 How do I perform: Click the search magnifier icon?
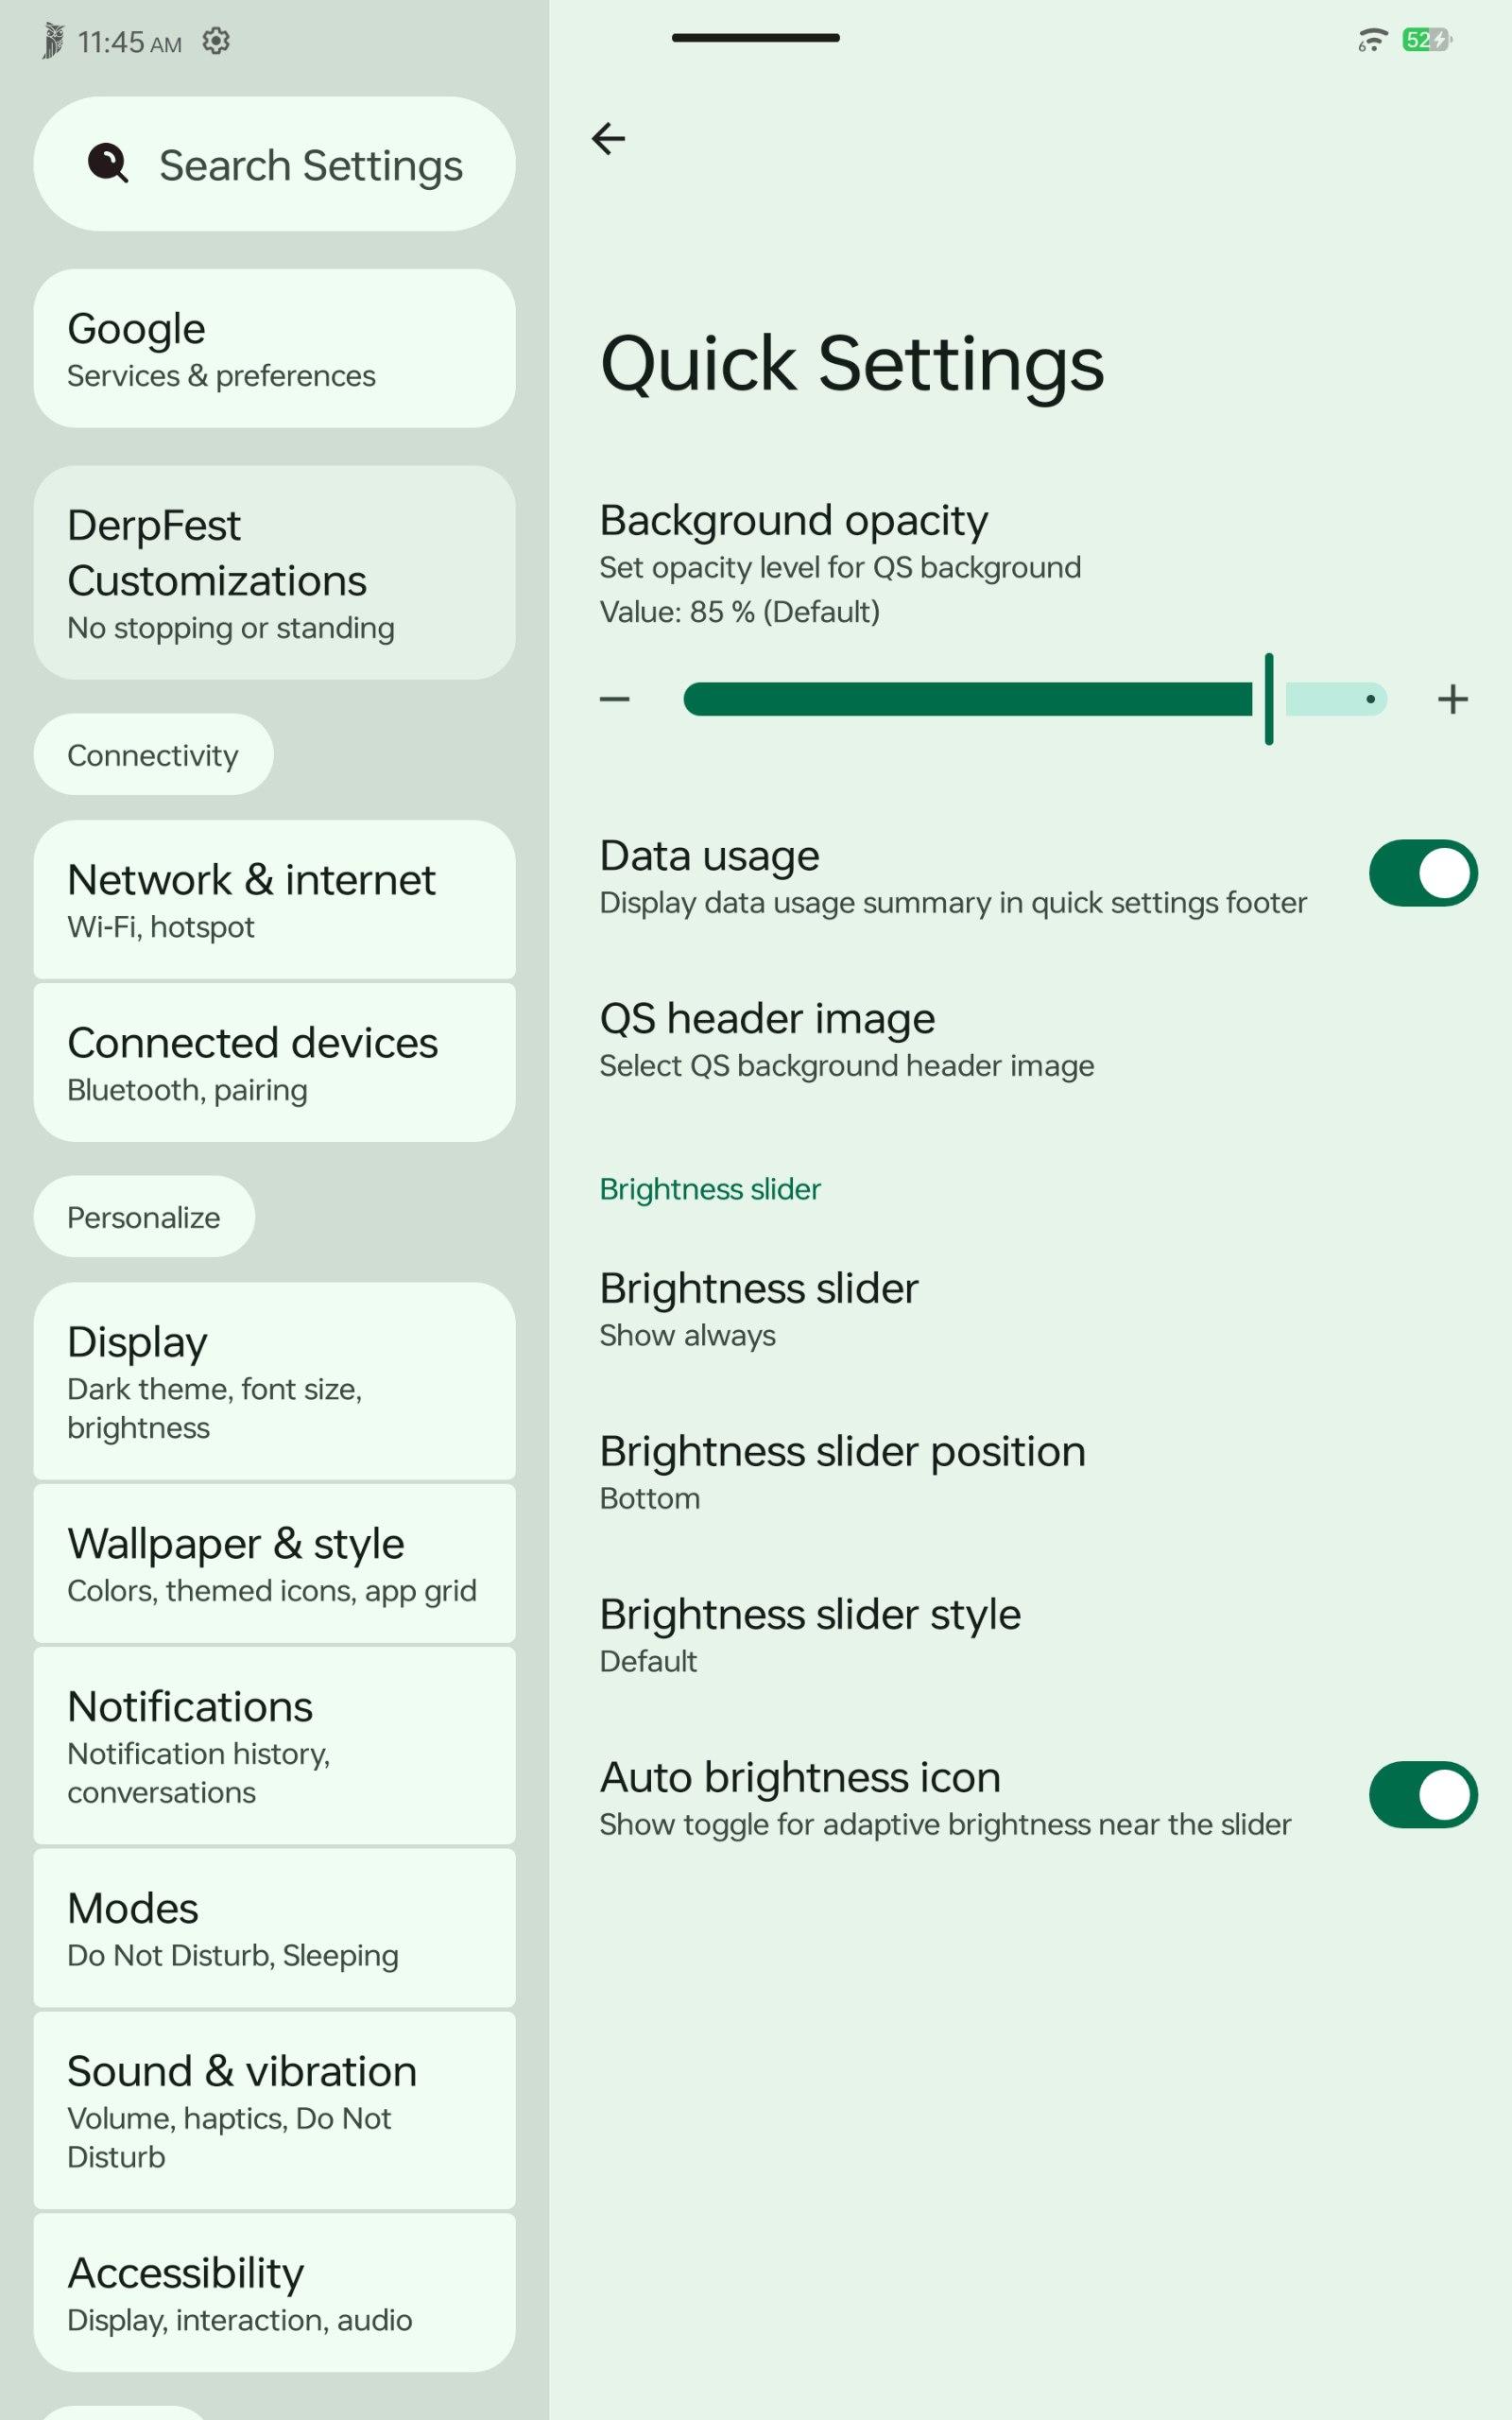pos(108,163)
